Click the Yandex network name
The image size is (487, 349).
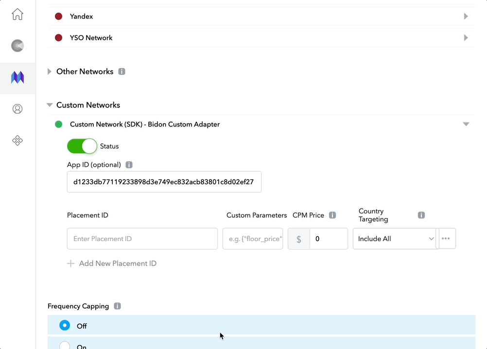coord(81,17)
